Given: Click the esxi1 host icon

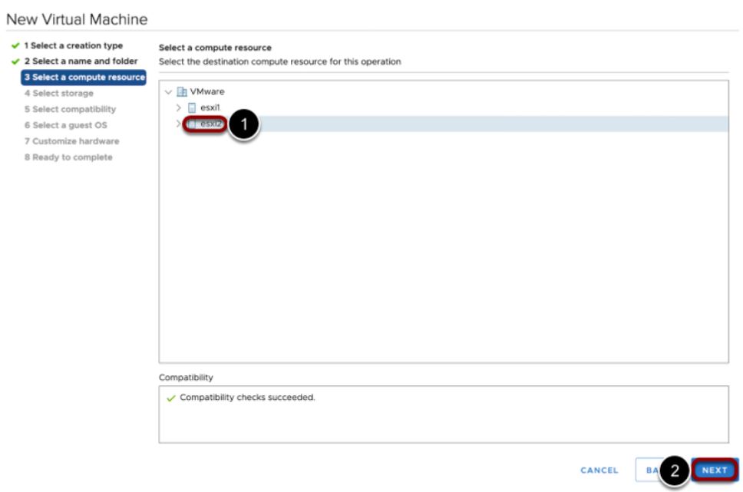Looking at the screenshot, I should 193,107.
